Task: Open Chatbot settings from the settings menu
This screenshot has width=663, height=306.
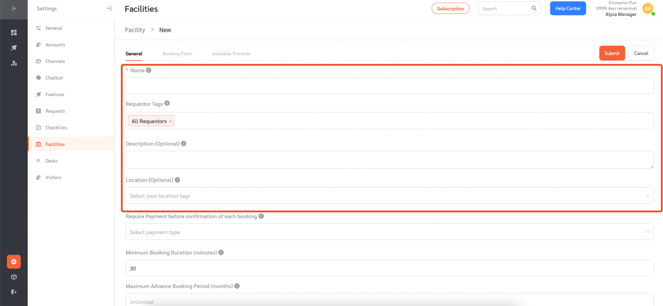Action: [x=54, y=78]
